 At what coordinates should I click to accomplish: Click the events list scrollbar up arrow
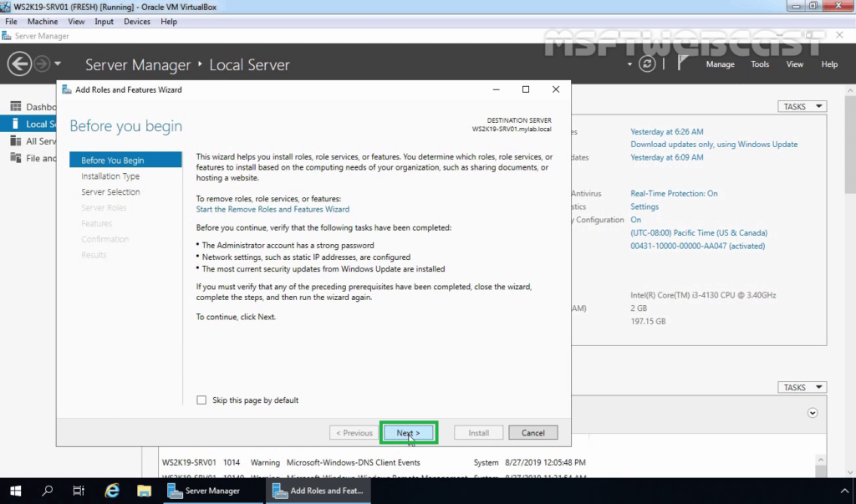(821, 461)
